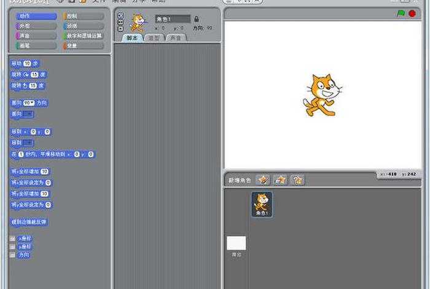Click the 1 seconds field in 平滑移动到 block

[21, 154]
